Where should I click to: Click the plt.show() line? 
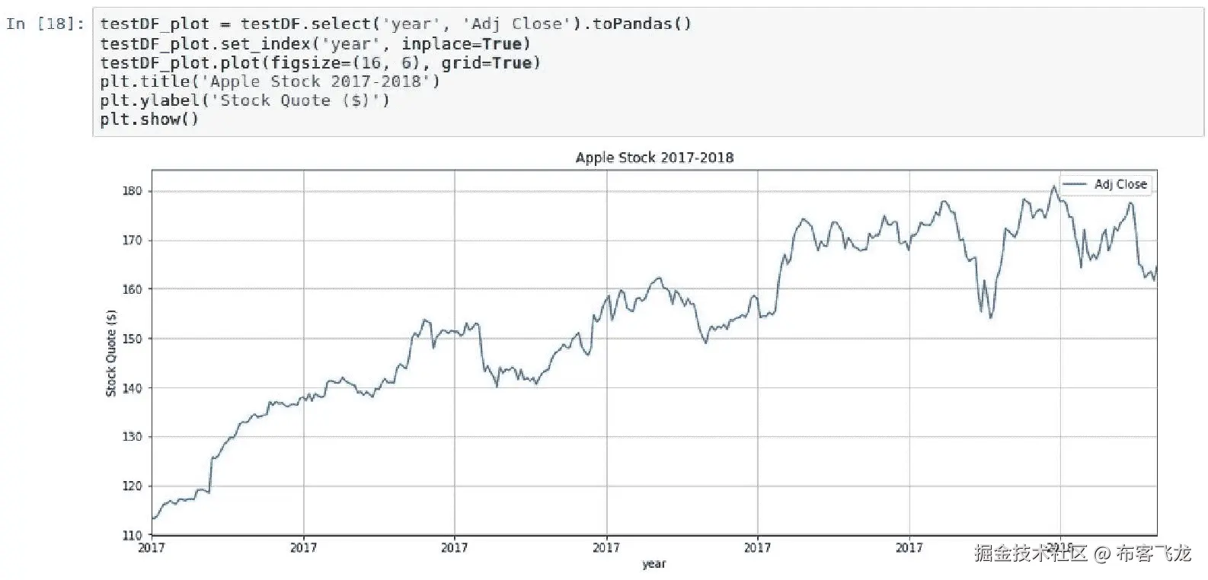point(149,120)
